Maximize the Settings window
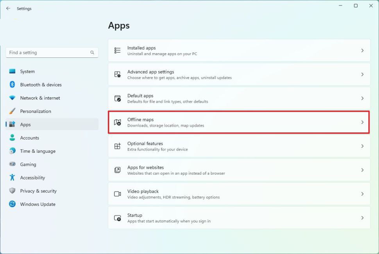The width and height of the screenshot is (379, 254). coord(356,6)
